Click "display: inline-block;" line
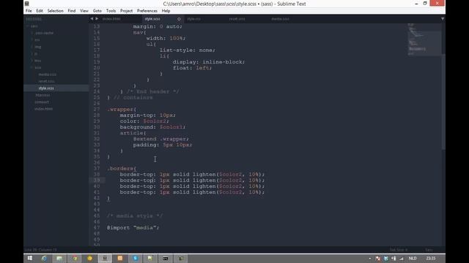 click(x=208, y=62)
